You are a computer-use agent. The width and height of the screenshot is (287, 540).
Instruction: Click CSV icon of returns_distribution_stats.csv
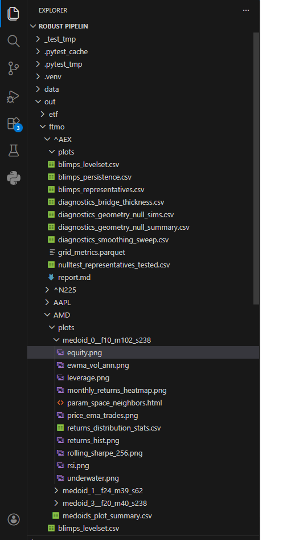60,428
